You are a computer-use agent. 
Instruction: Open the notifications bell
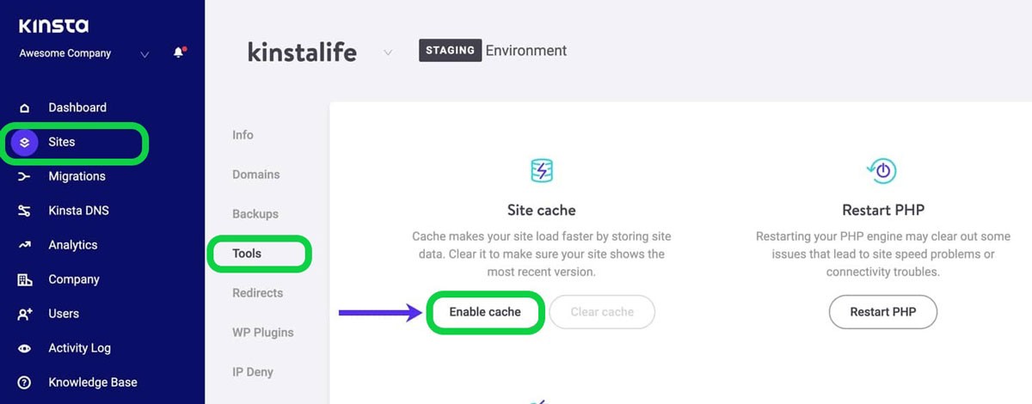tap(179, 53)
